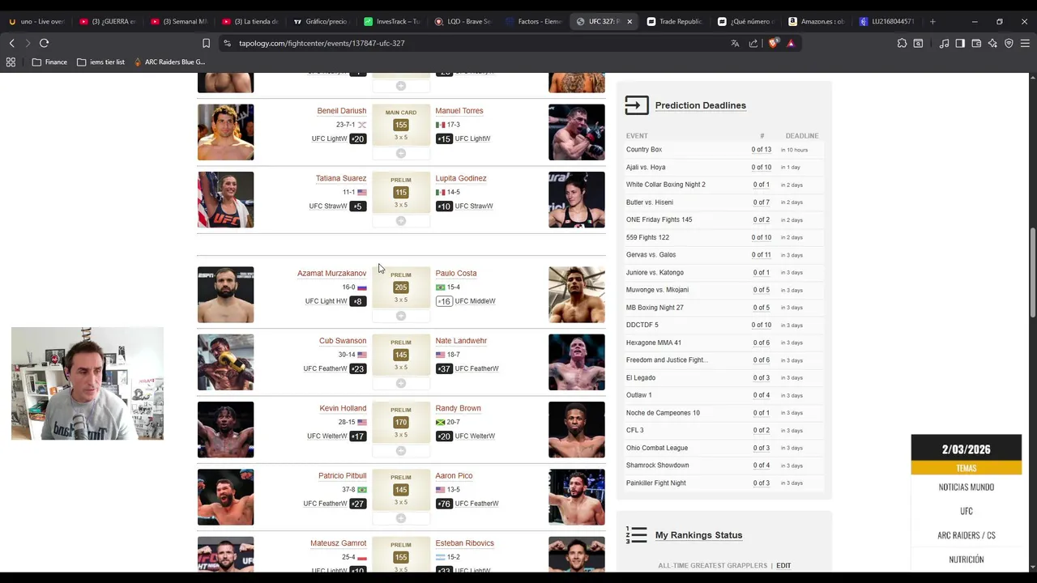The image size is (1037, 583).
Task: Switch to the InvesTrack tab
Action: coord(391,21)
